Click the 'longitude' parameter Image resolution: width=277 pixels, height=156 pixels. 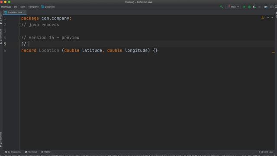pos(136,50)
